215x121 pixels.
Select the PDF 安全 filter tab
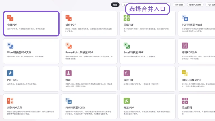point(211,5)
